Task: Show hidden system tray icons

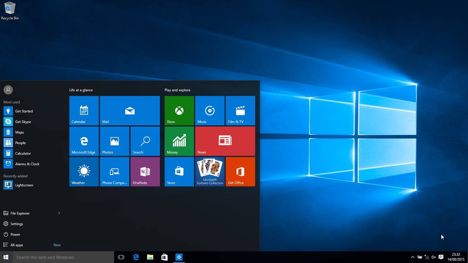Action: pos(413,257)
